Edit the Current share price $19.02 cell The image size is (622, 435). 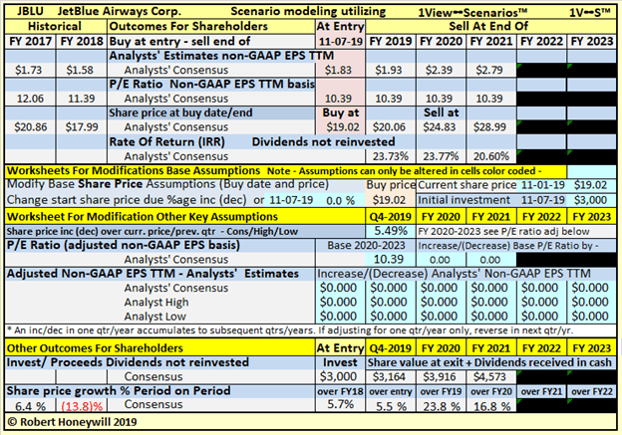tap(591, 185)
